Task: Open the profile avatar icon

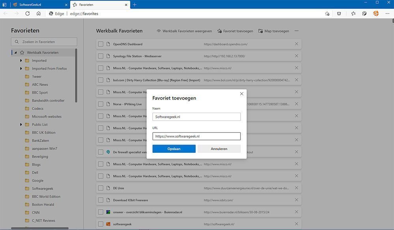Action: [x=376, y=13]
